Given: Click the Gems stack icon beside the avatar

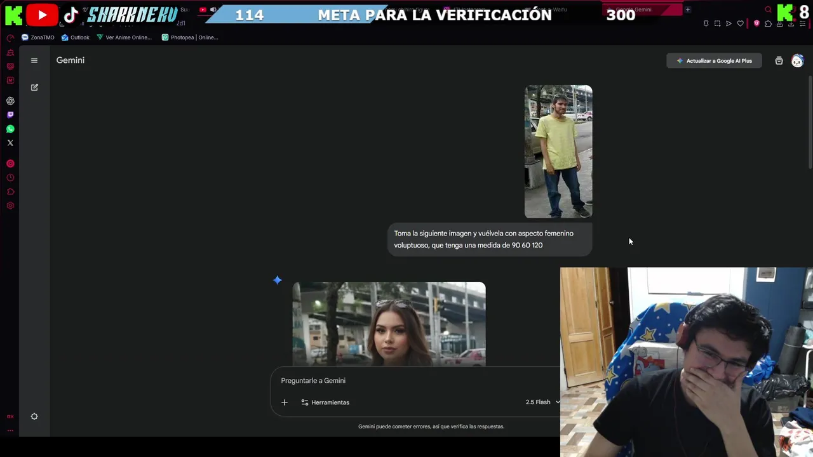Looking at the screenshot, I should click(779, 61).
